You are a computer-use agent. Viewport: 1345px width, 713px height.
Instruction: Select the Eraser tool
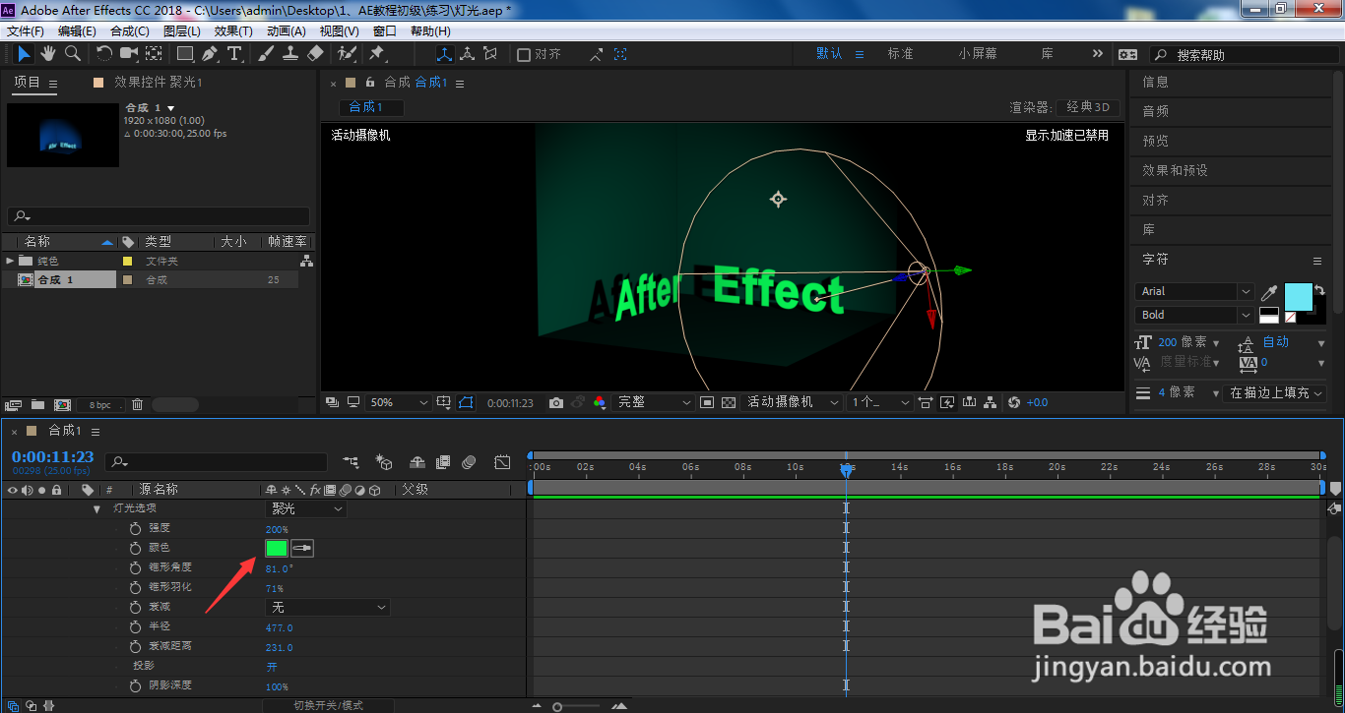[315, 54]
